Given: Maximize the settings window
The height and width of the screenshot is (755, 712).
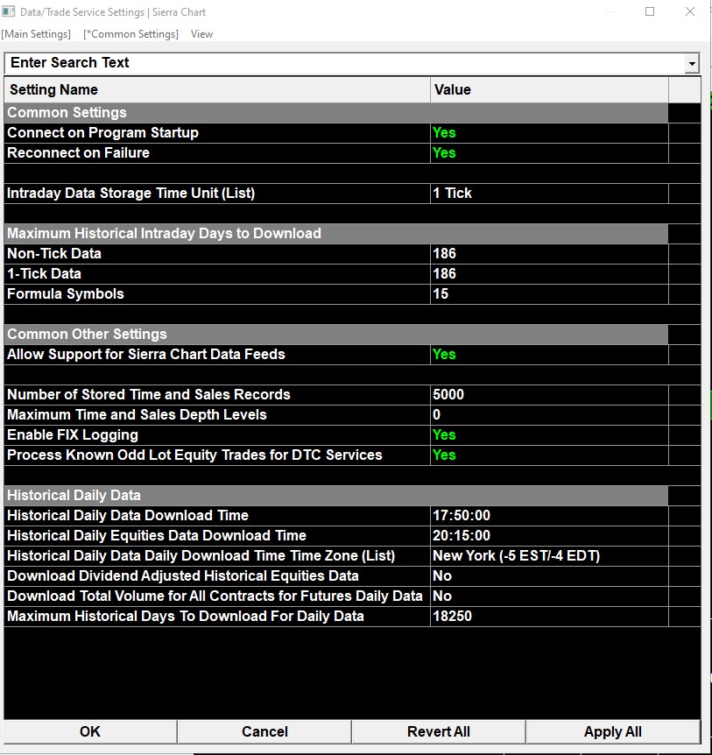Looking at the screenshot, I should (x=650, y=11).
